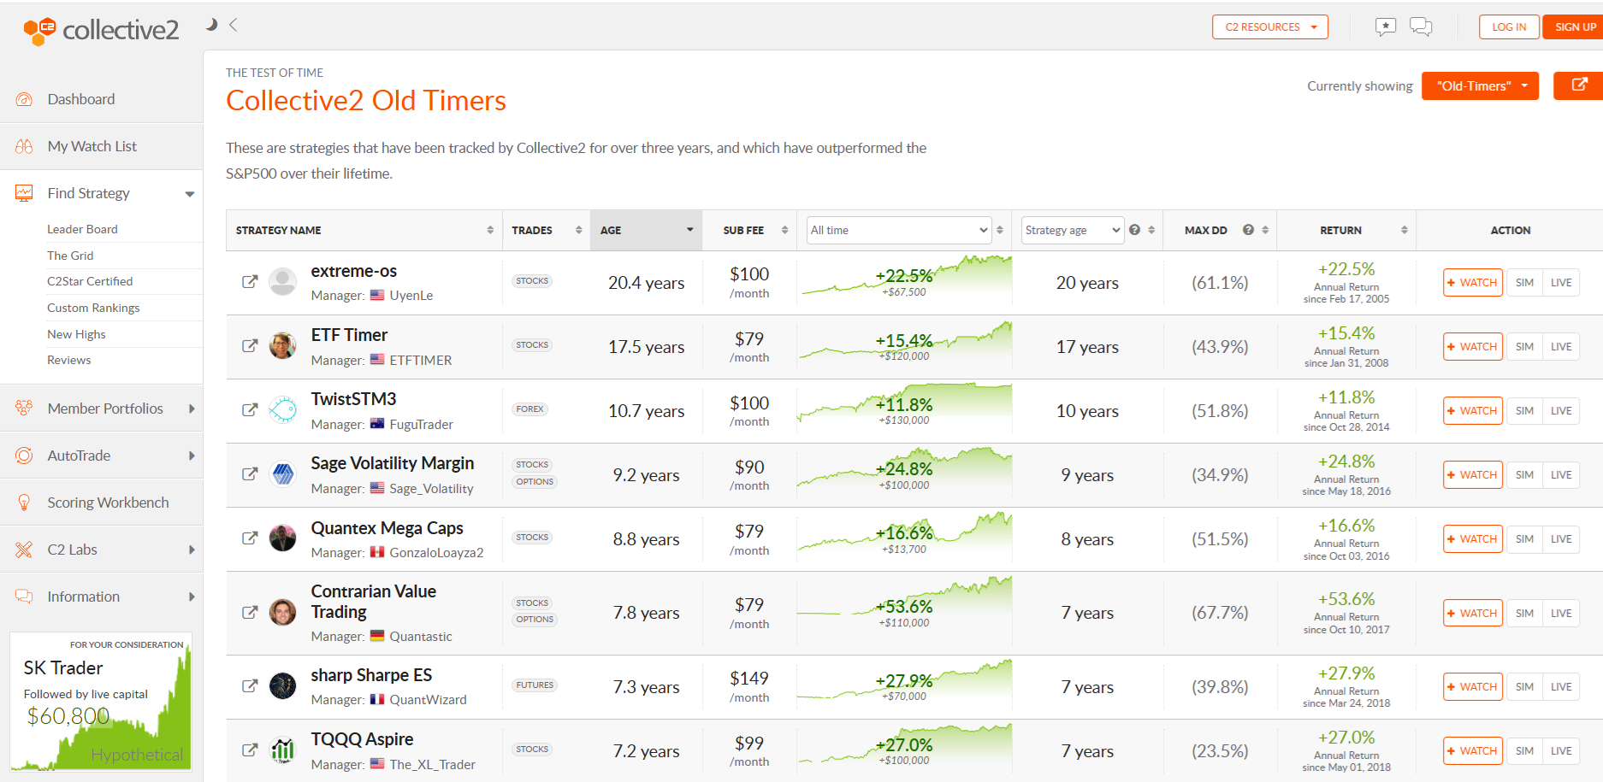Click the Scoring Workbench lightbulb icon
The image size is (1603, 782).
tap(24, 503)
